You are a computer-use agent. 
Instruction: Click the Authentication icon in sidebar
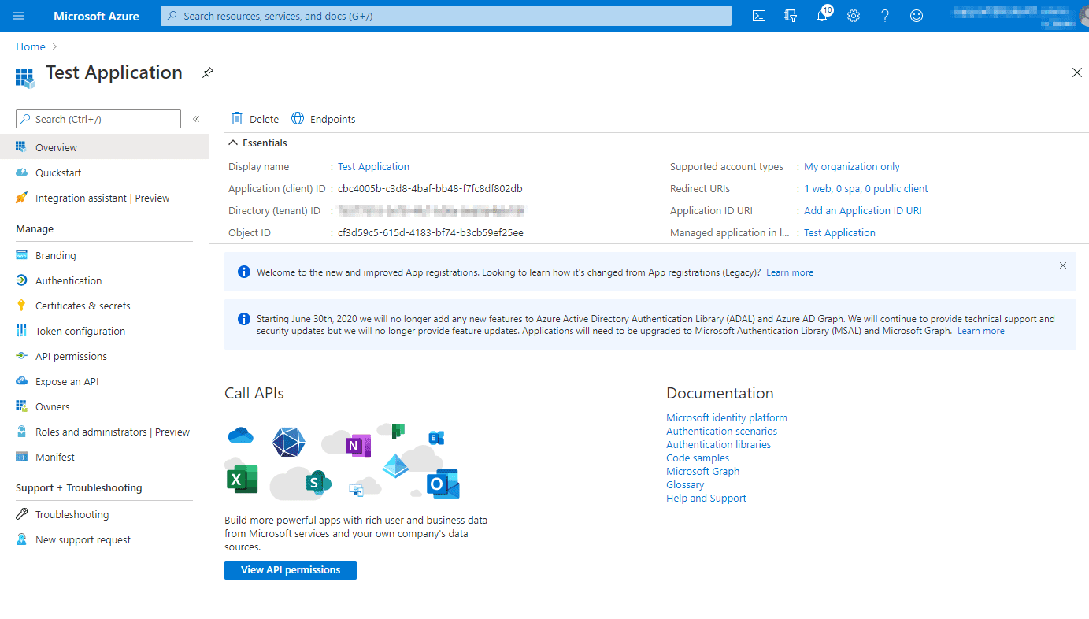coord(21,280)
